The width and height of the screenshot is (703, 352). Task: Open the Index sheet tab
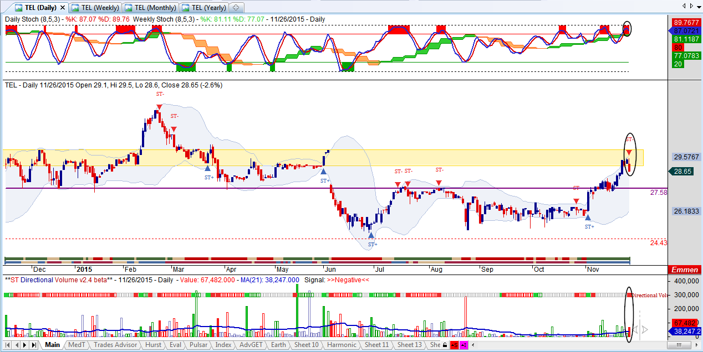tap(223, 345)
